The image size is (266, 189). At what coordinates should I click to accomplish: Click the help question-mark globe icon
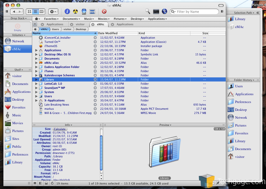coord(164,11)
